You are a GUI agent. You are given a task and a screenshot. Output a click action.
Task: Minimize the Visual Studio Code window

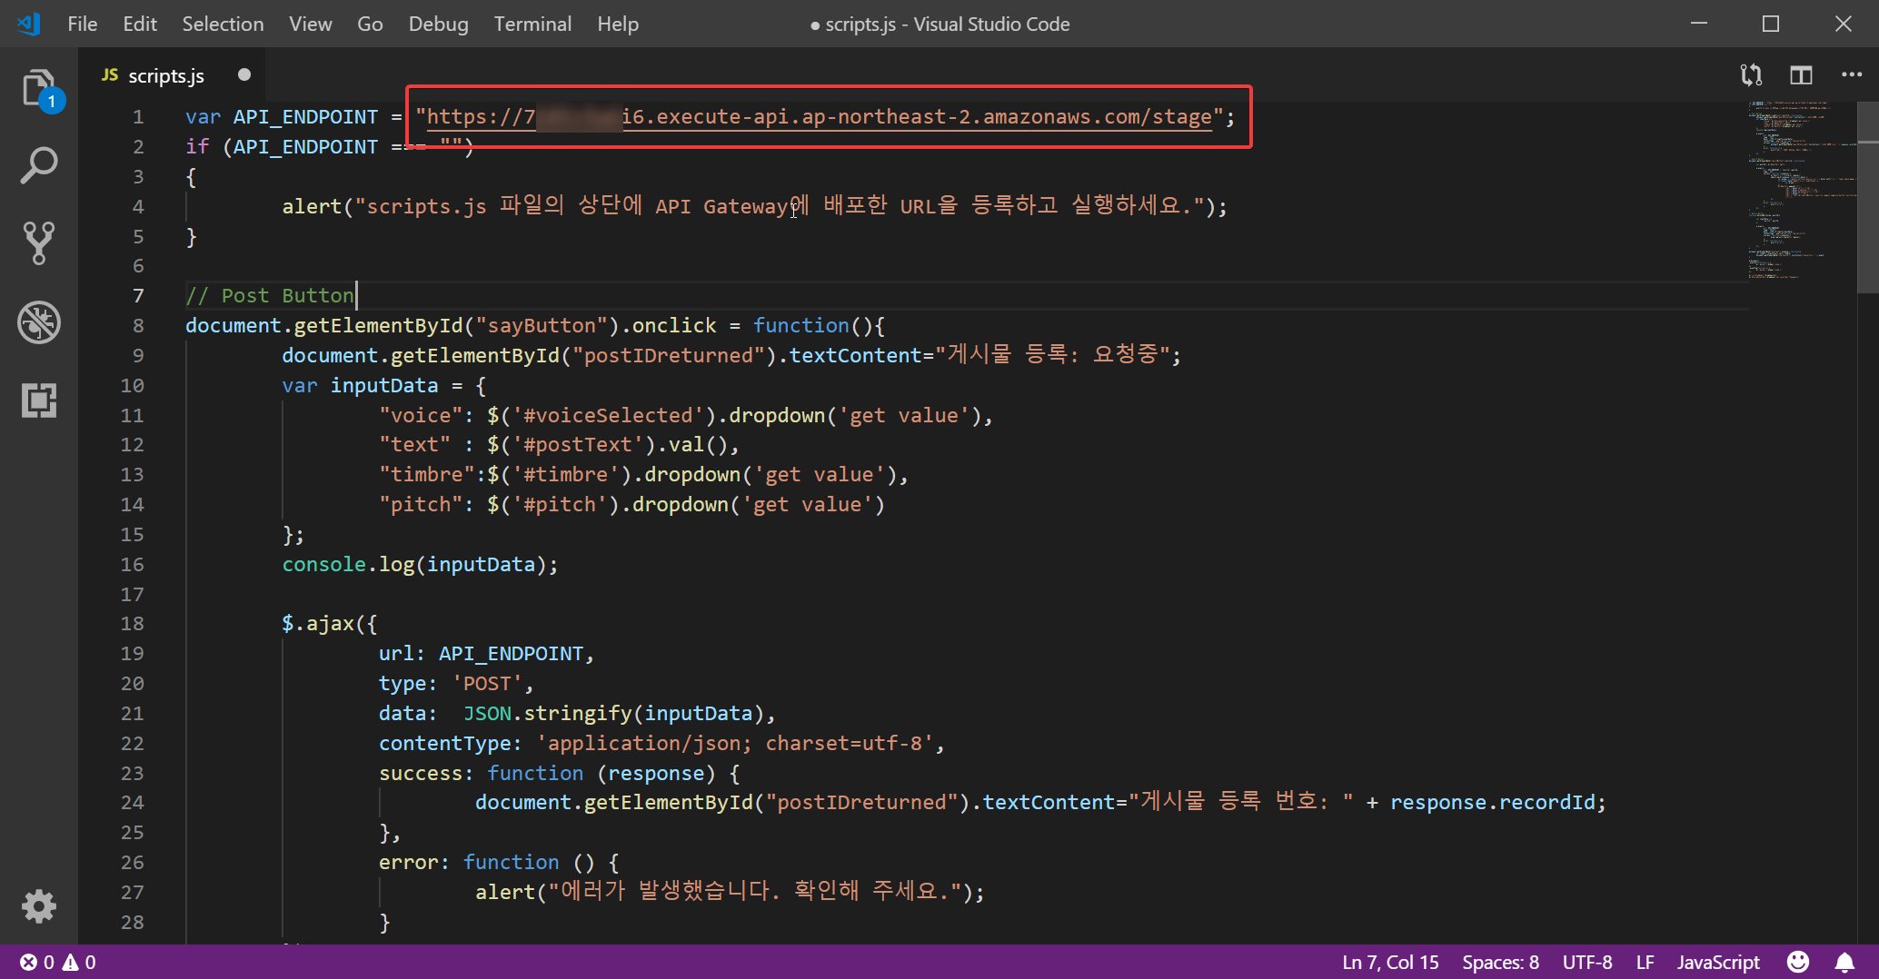pos(1699,24)
